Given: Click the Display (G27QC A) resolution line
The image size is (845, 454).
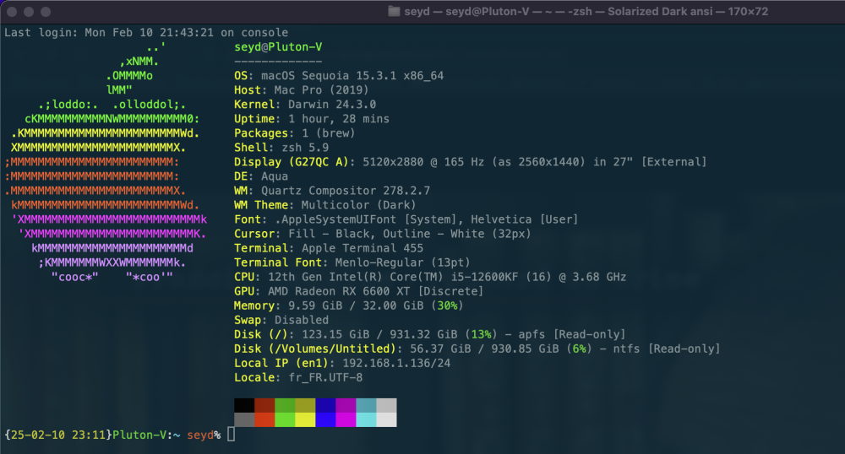Looking at the screenshot, I should [470, 162].
